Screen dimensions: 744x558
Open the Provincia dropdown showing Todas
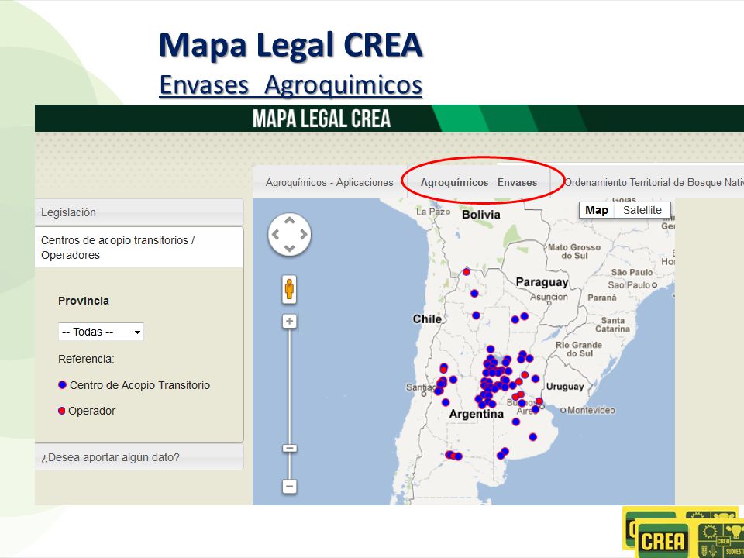click(101, 332)
